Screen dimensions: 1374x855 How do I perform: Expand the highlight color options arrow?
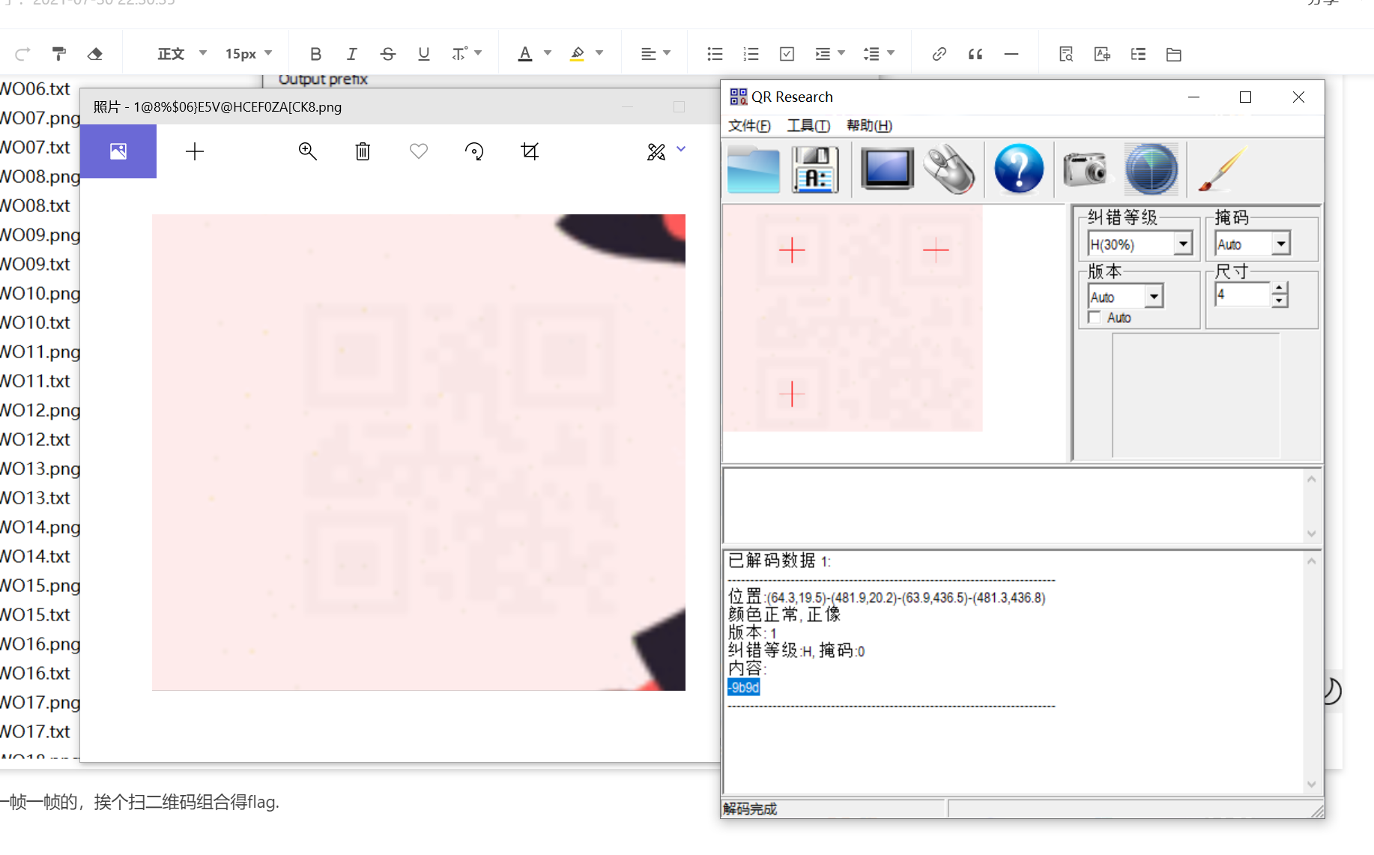pyautogui.click(x=599, y=53)
